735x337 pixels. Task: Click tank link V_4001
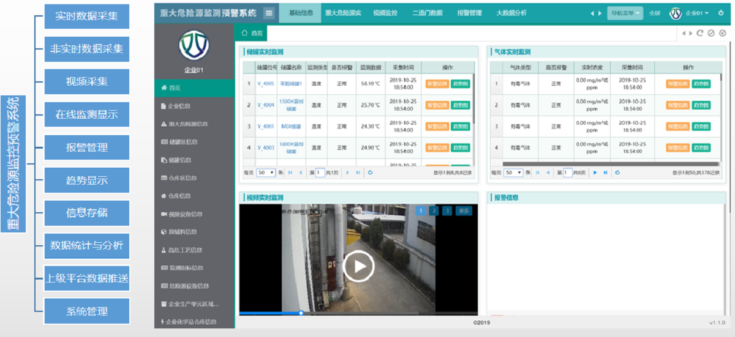click(x=266, y=127)
